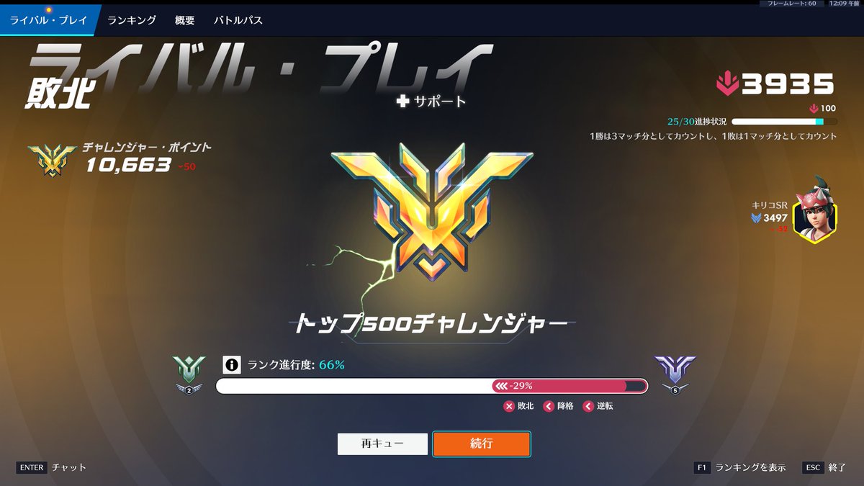
Task: Click the 3935 score value
Action: tap(788, 85)
